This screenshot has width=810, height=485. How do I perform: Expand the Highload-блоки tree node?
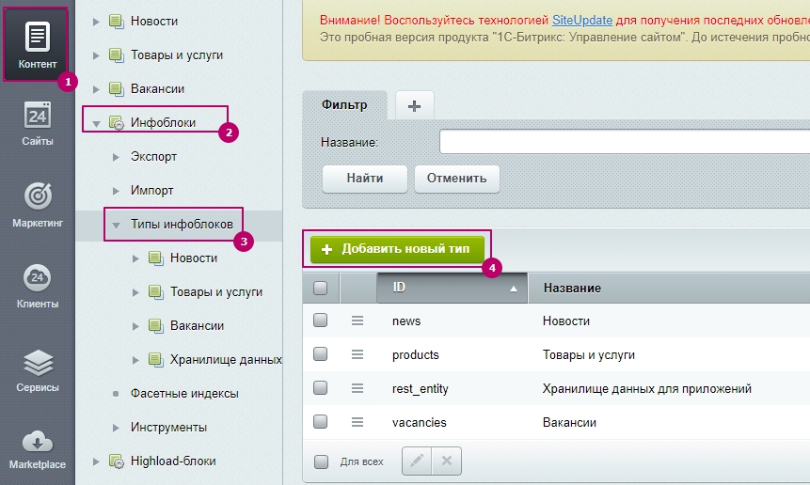(96, 462)
